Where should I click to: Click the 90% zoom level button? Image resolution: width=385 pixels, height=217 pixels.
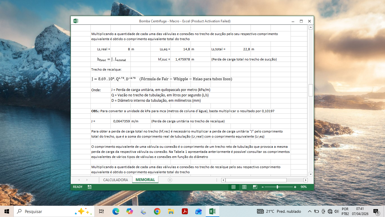pyautogui.click(x=304, y=187)
